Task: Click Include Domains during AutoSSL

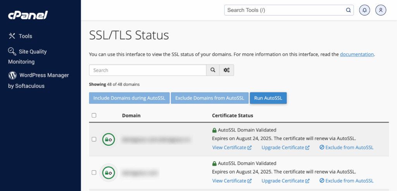Action: coord(129,98)
